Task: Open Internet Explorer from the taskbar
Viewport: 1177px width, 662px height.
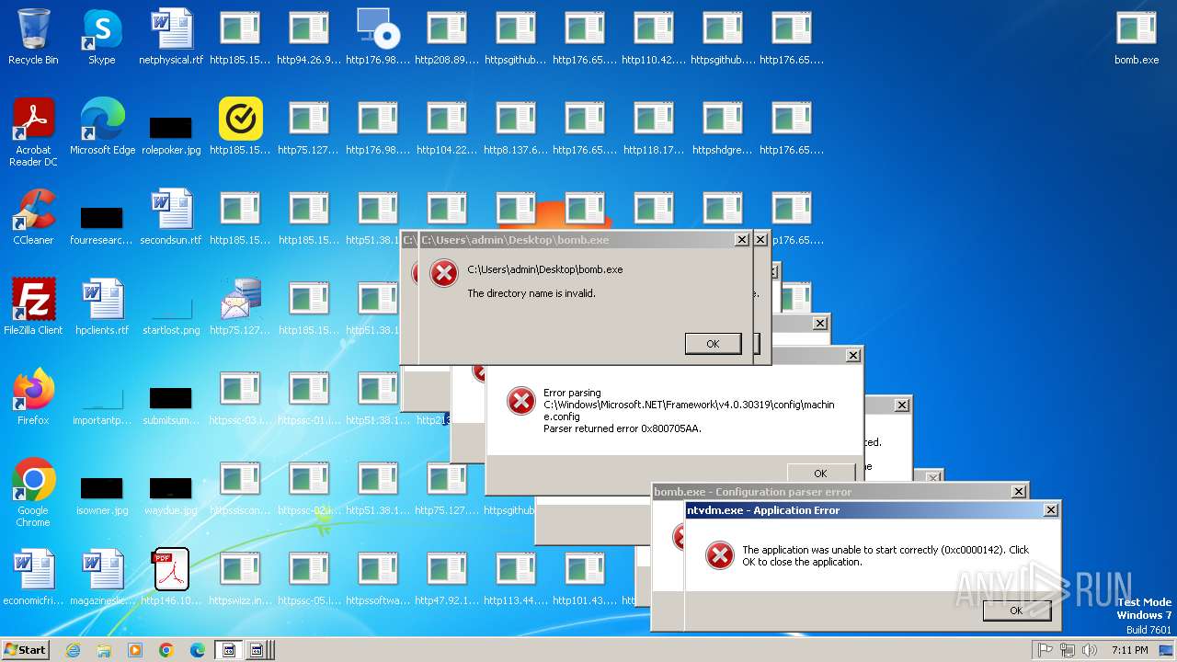Action: point(73,650)
